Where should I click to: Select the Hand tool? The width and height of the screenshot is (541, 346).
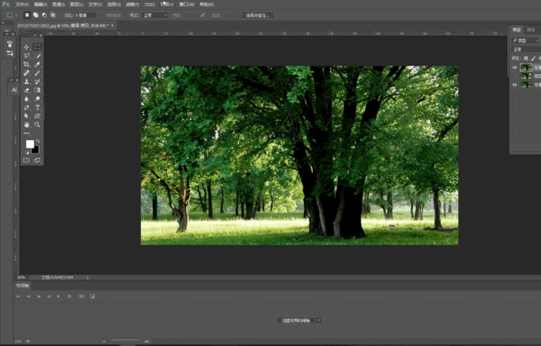click(26, 125)
